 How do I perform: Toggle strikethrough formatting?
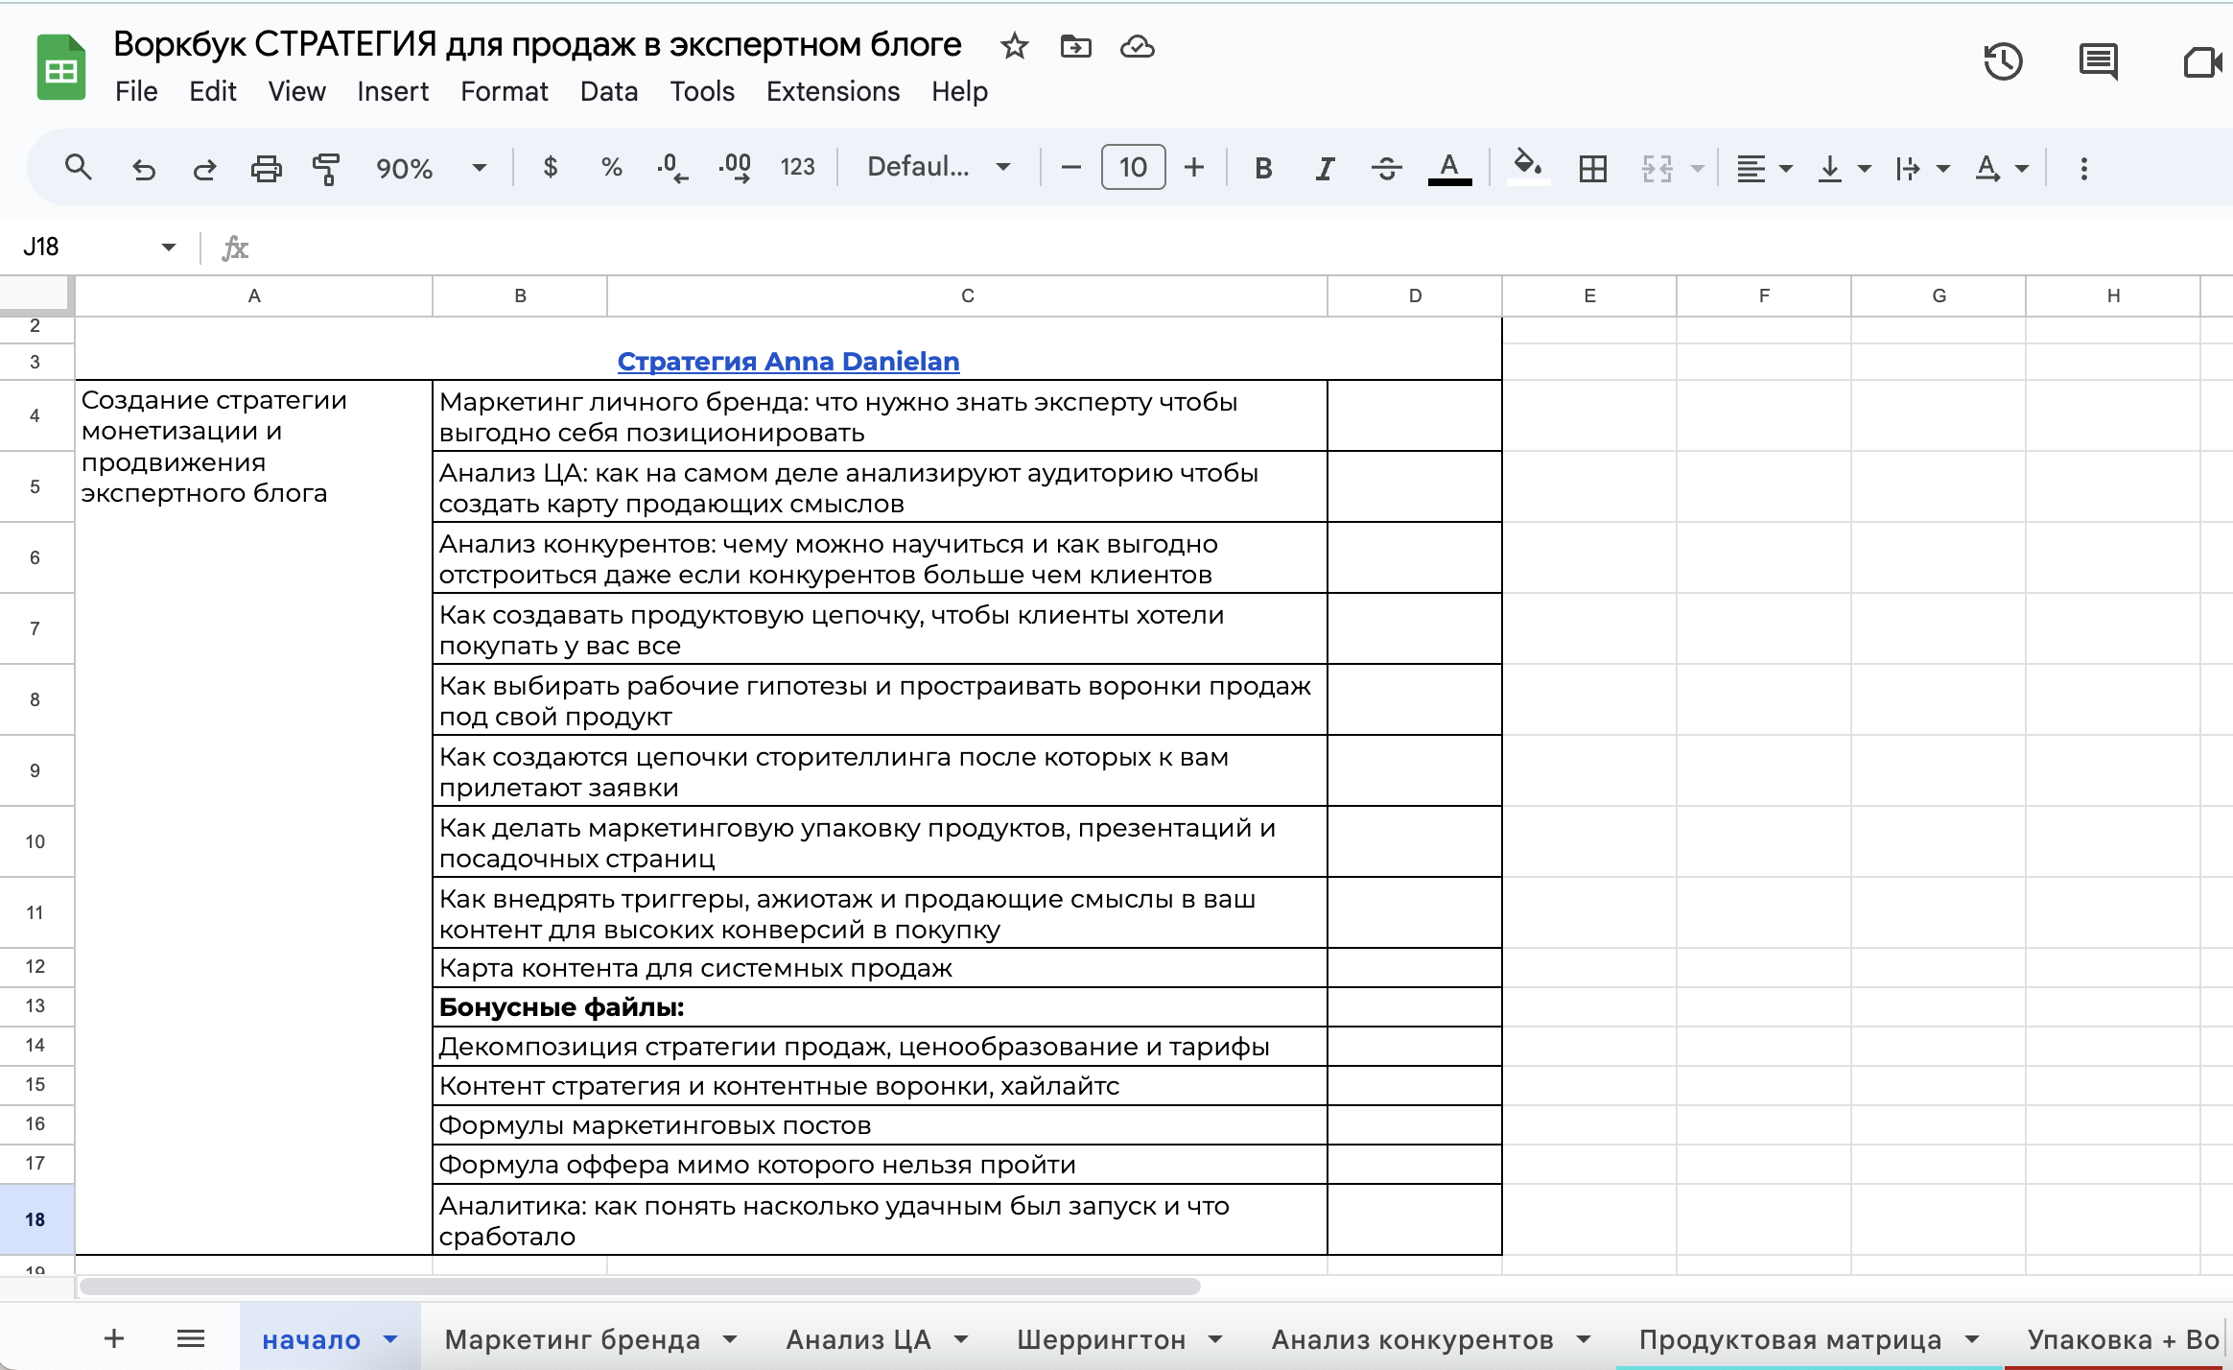[1386, 169]
